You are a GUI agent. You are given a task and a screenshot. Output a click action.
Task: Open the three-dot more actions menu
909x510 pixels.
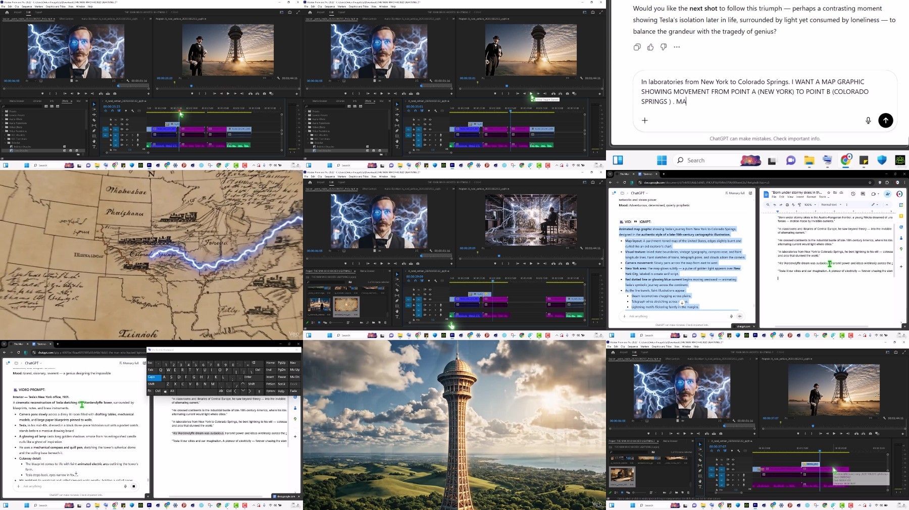677,47
